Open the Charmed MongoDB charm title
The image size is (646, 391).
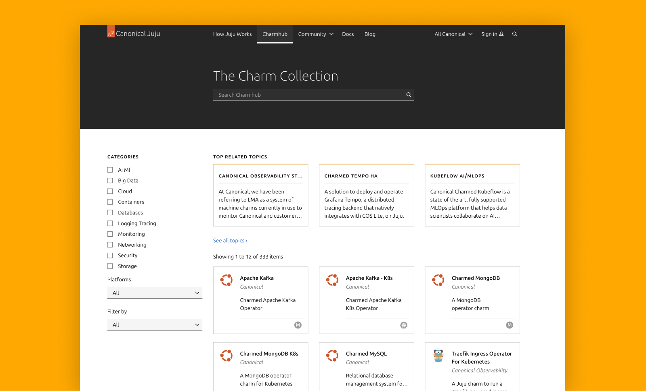476,278
